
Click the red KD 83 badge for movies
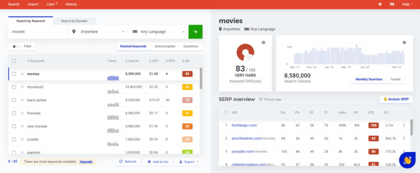click(x=187, y=74)
